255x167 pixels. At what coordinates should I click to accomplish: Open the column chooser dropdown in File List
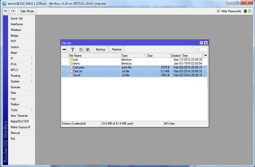tap(206, 56)
